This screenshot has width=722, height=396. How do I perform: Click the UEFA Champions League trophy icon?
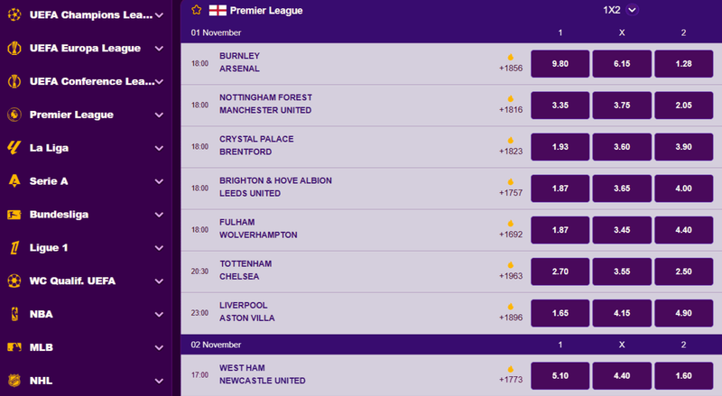[x=14, y=15]
